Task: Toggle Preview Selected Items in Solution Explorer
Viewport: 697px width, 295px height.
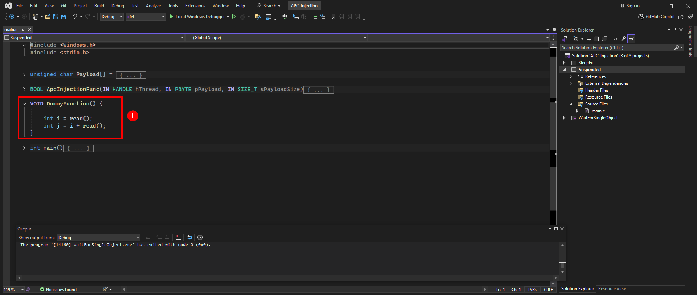Action: (631, 39)
